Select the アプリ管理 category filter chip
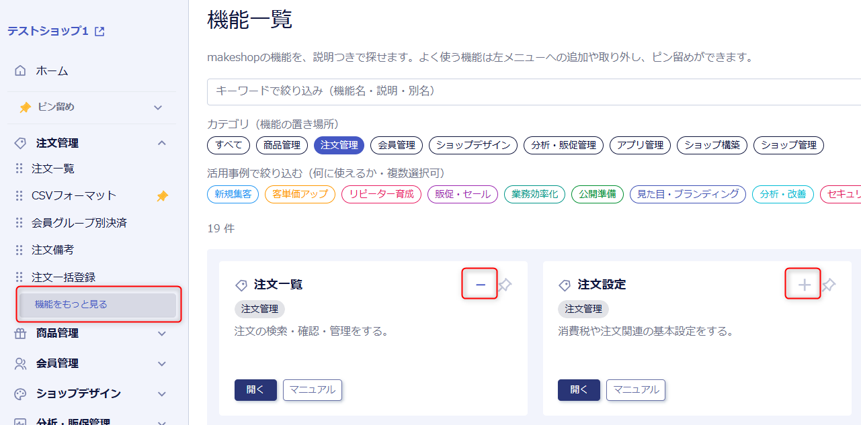 point(640,145)
